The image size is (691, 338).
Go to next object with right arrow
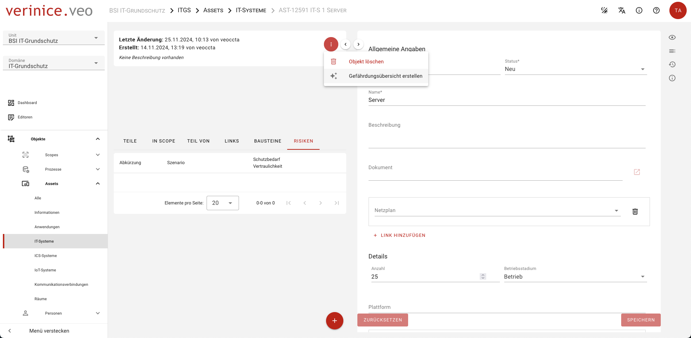click(358, 44)
